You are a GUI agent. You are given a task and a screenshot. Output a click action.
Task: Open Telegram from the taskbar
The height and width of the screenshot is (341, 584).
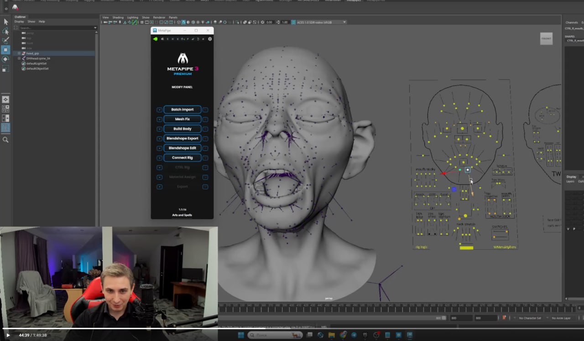(354, 335)
